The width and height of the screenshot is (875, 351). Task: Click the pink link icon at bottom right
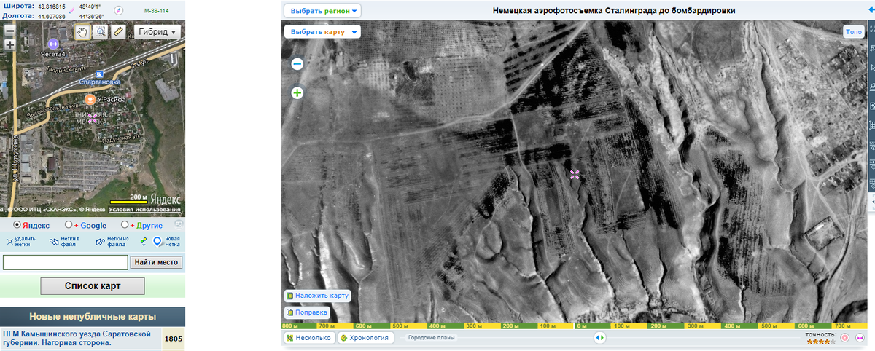(859, 338)
